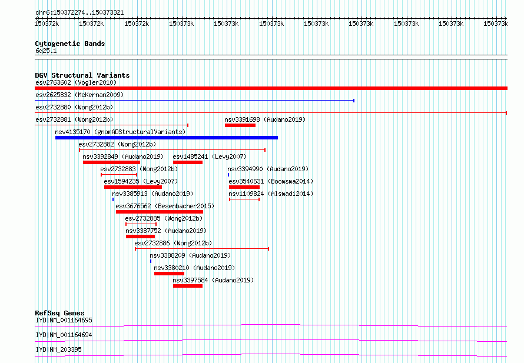The height and width of the screenshot is (363, 524).
Task: Open nsv3380210 (Audano2019) label
Action: tap(194, 268)
